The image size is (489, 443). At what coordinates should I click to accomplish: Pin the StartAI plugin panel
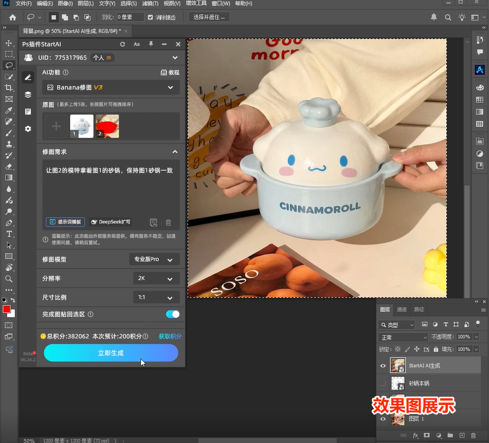click(x=151, y=44)
